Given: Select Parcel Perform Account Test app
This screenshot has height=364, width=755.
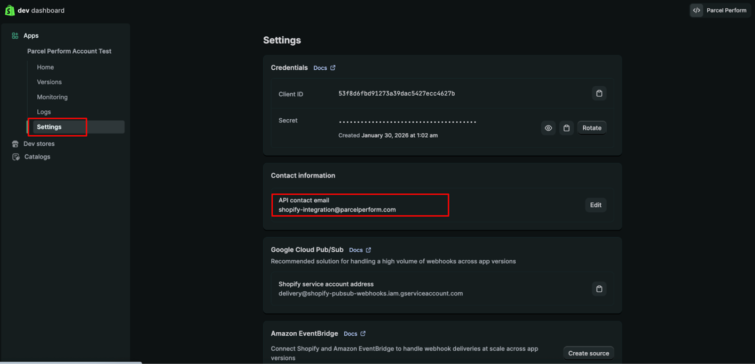Looking at the screenshot, I should coord(69,51).
